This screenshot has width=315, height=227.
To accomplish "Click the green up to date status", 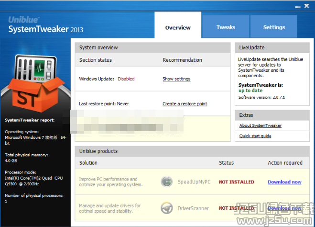I will [x=250, y=91].
